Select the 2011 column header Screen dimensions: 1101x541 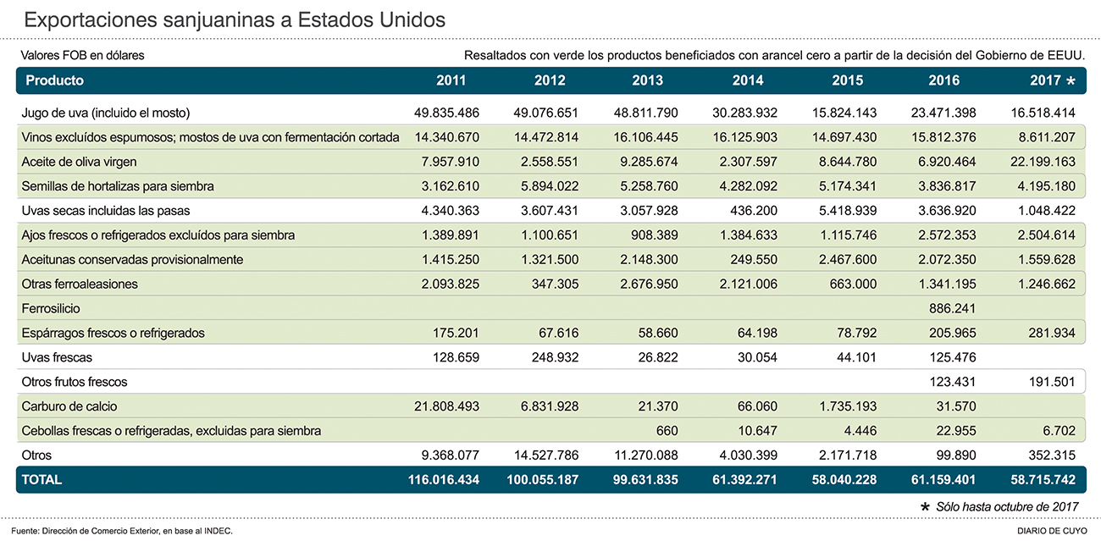pyautogui.click(x=451, y=80)
